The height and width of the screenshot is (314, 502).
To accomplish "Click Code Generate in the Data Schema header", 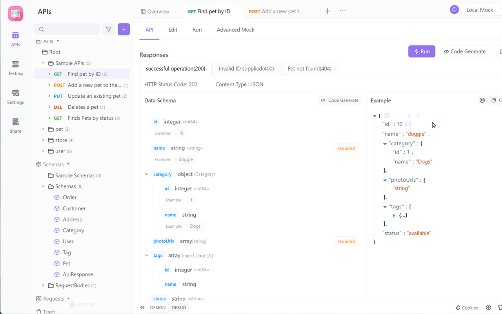I will [x=340, y=100].
